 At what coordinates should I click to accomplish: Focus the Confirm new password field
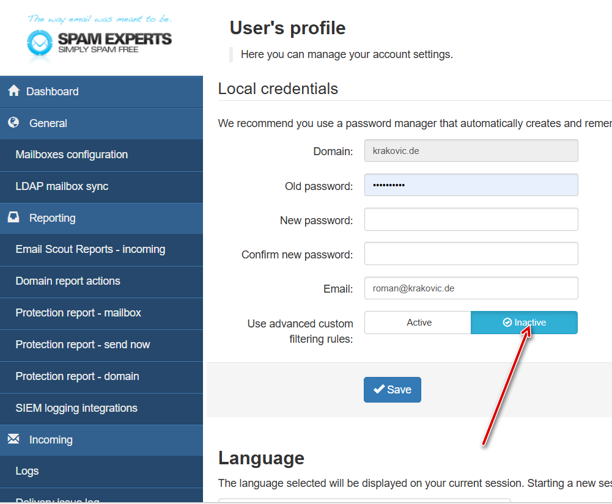point(471,254)
